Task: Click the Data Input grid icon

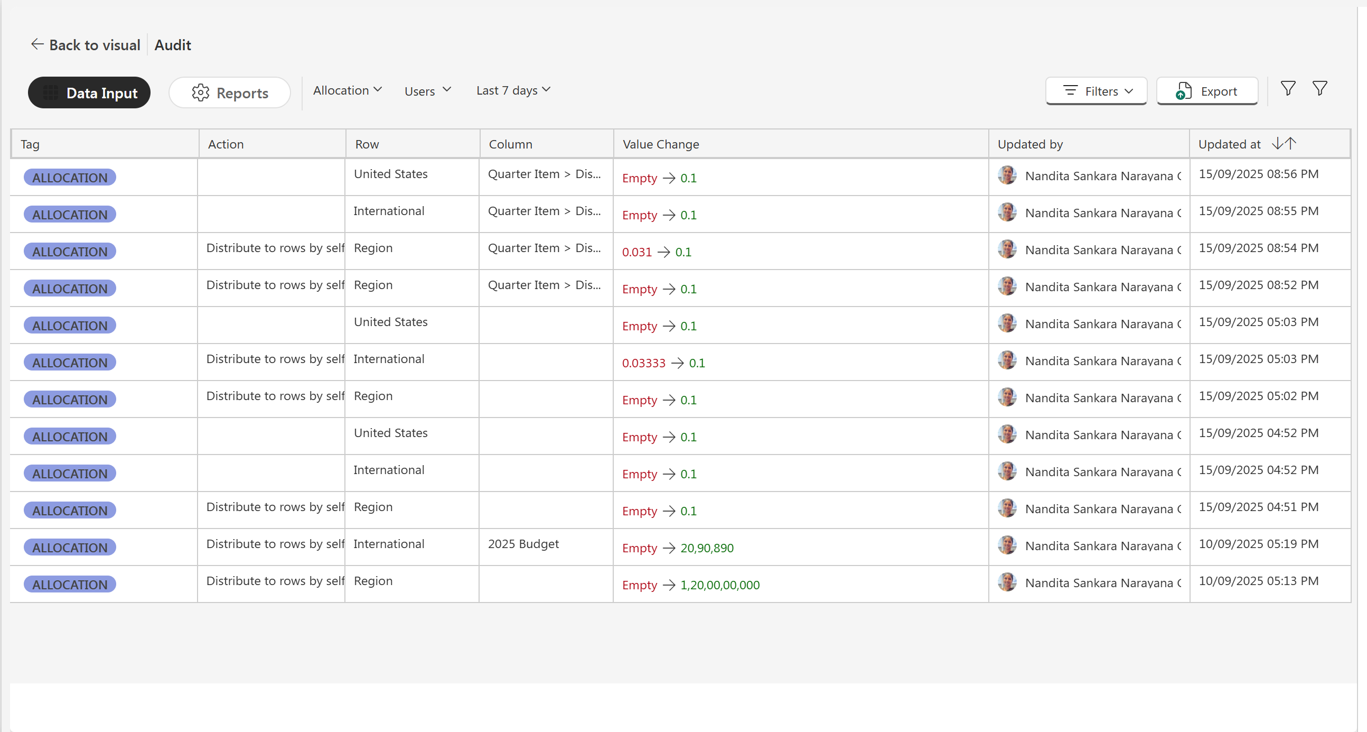Action: point(51,93)
